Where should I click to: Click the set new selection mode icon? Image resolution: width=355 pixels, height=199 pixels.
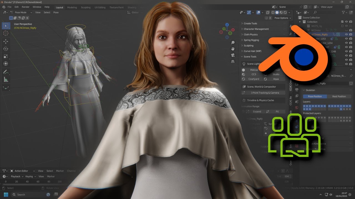[11, 18]
